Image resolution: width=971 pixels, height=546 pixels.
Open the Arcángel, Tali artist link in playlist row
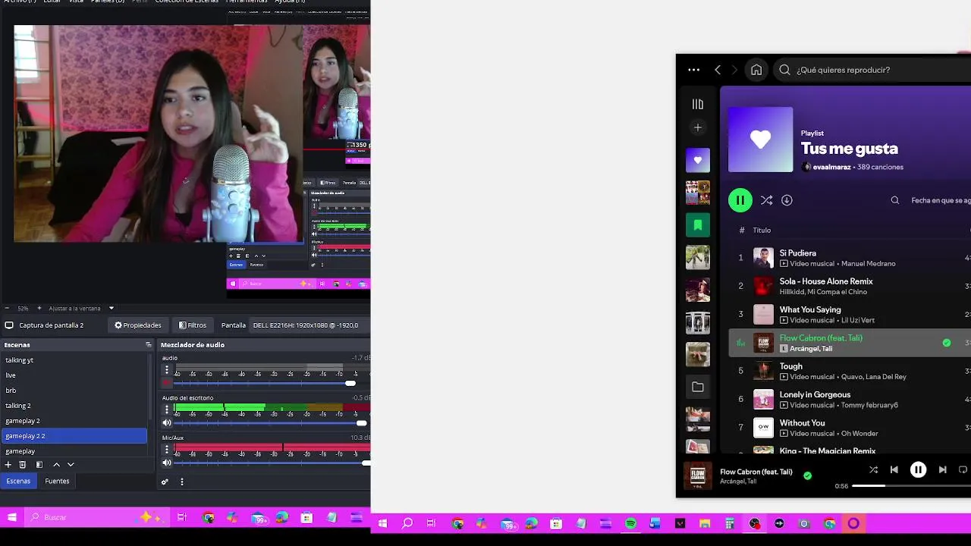click(x=811, y=349)
